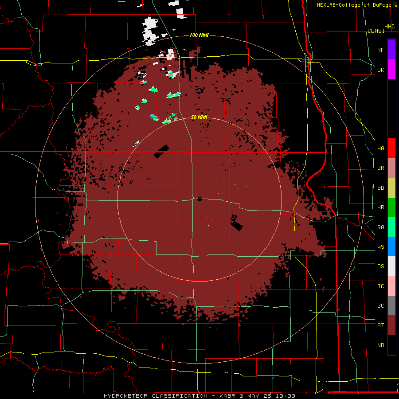Click the 'BI' legend label
The width and height of the screenshot is (399, 399).
point(380,325)
